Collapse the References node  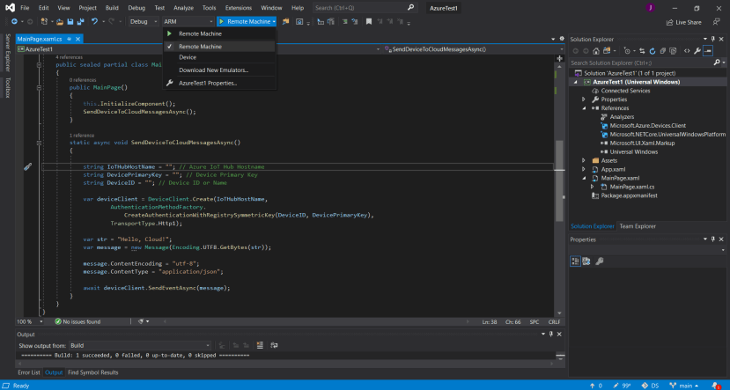[583, 108]
